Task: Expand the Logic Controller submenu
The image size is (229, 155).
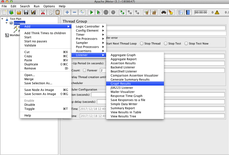Action: pyautogui.click(x=89, y=27)
